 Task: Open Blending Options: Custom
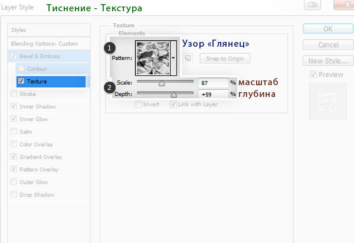pos(49,44)
